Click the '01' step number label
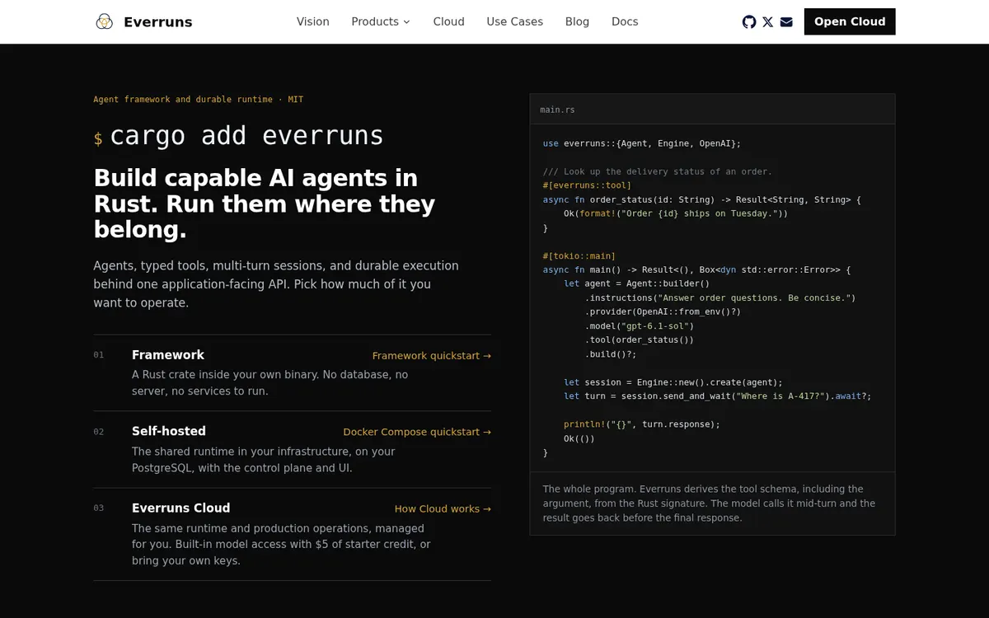Viewport: 989px width, 618px height. (x=99, y=355)
